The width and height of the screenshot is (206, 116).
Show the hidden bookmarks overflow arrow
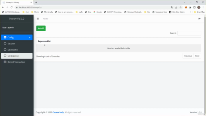(190, 12)
